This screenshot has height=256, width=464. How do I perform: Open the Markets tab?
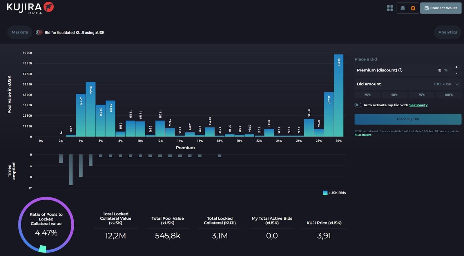coord(20,32)
